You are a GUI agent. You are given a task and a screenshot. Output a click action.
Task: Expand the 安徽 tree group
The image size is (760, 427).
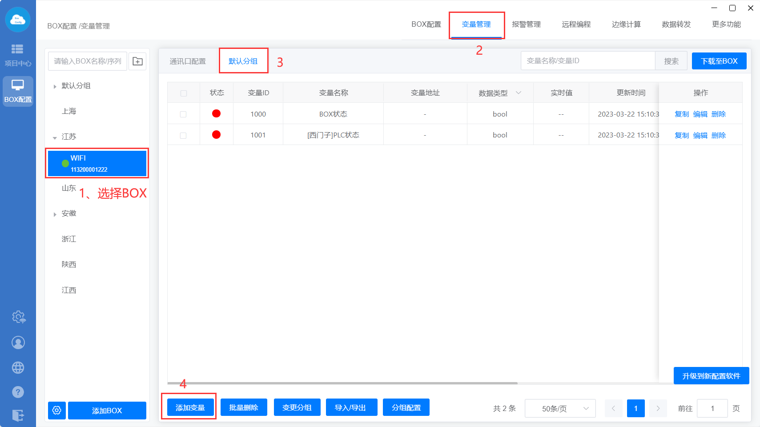[55, 214]
